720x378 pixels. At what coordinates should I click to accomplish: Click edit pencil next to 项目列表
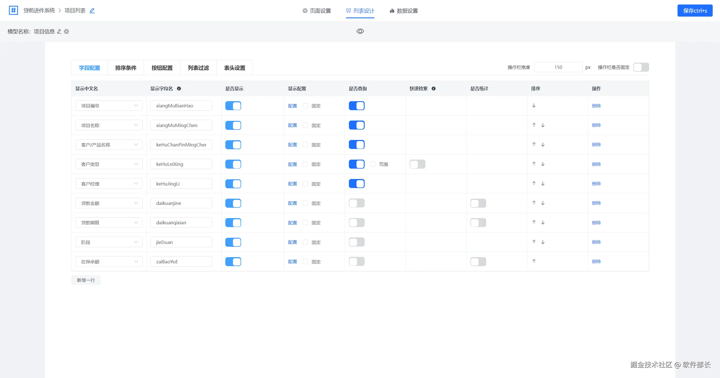[92, 11]
